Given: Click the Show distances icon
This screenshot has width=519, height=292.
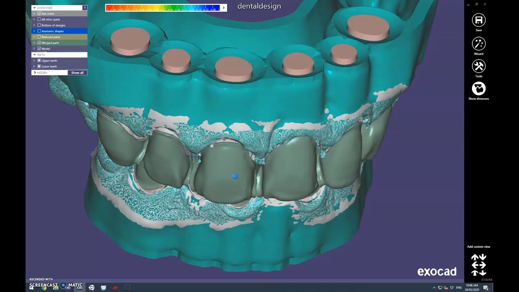Looking at the screenshot, I should [478, 88].
